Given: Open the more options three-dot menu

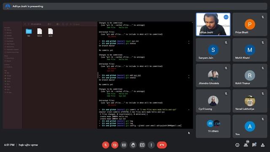Looking at the screenshot, I should (x=151, y=145).
